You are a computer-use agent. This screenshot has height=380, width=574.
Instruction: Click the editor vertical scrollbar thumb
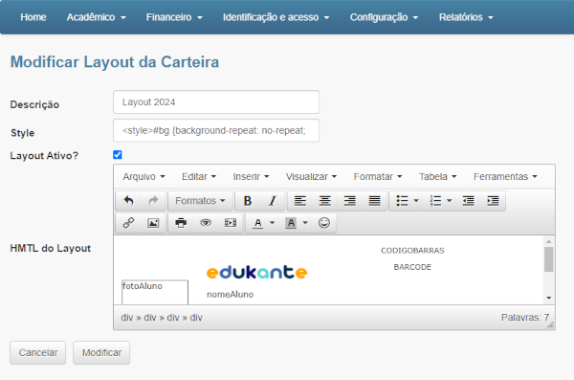548,259
